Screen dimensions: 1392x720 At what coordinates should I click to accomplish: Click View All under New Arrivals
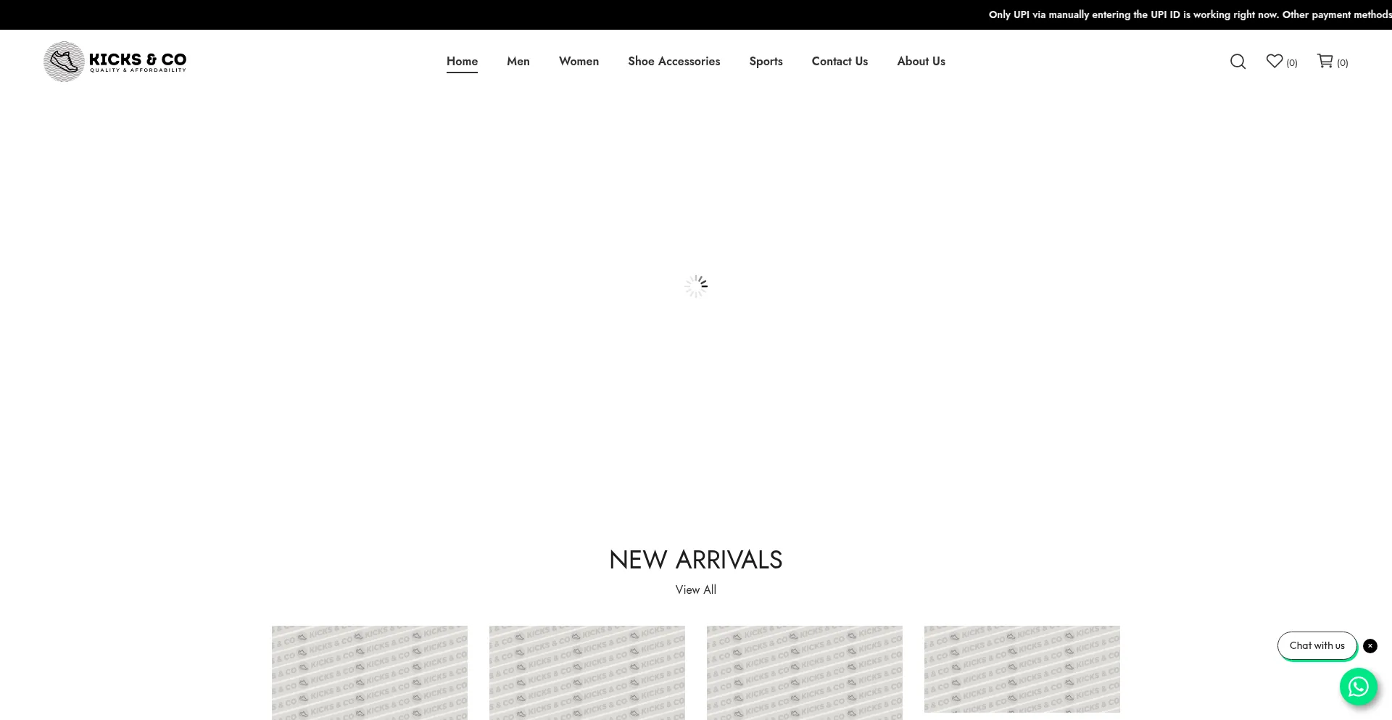coord(696,589)
